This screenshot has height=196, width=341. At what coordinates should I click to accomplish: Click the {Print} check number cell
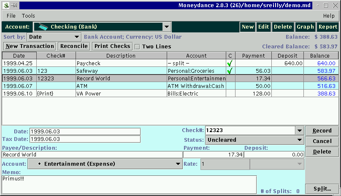click(x=56, y=94)
